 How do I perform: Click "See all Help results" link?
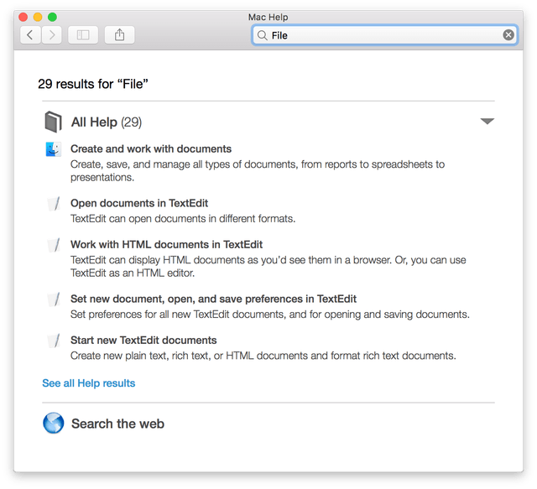[89, 383]
